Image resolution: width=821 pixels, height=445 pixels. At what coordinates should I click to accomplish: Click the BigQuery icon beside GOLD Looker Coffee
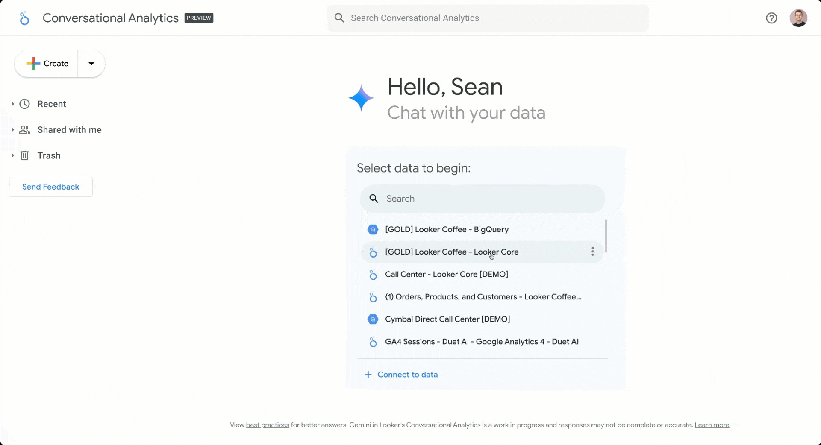click(373, 229)
